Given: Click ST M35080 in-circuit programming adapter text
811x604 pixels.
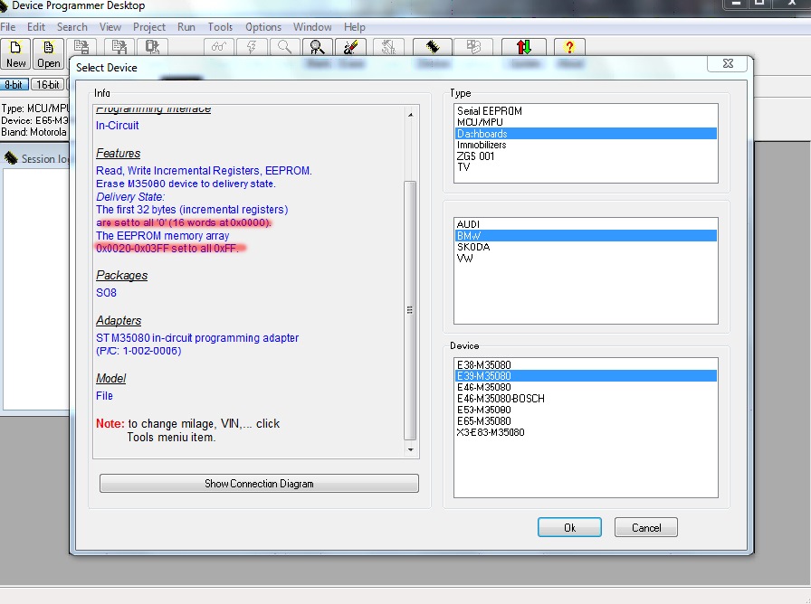Looking at the screenshot, I should pyautogui.click(x=197, y=338).
